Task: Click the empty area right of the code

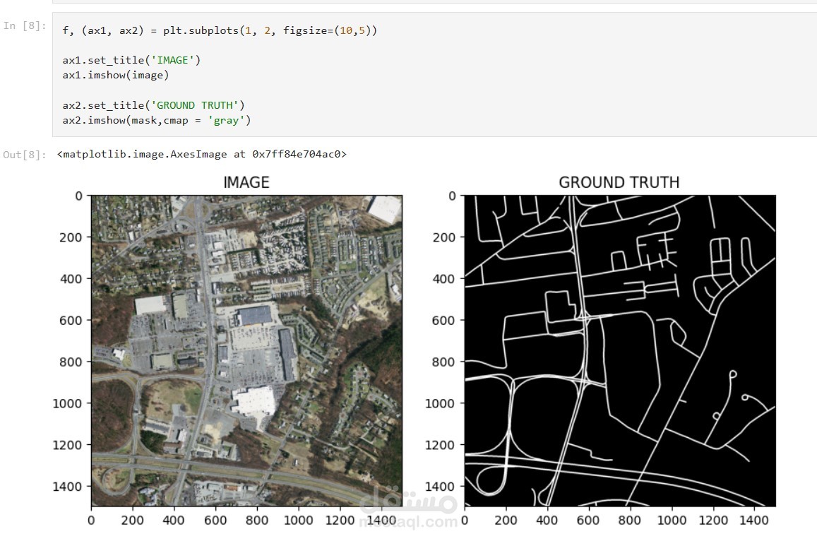Action: click(x=600, y=75)
